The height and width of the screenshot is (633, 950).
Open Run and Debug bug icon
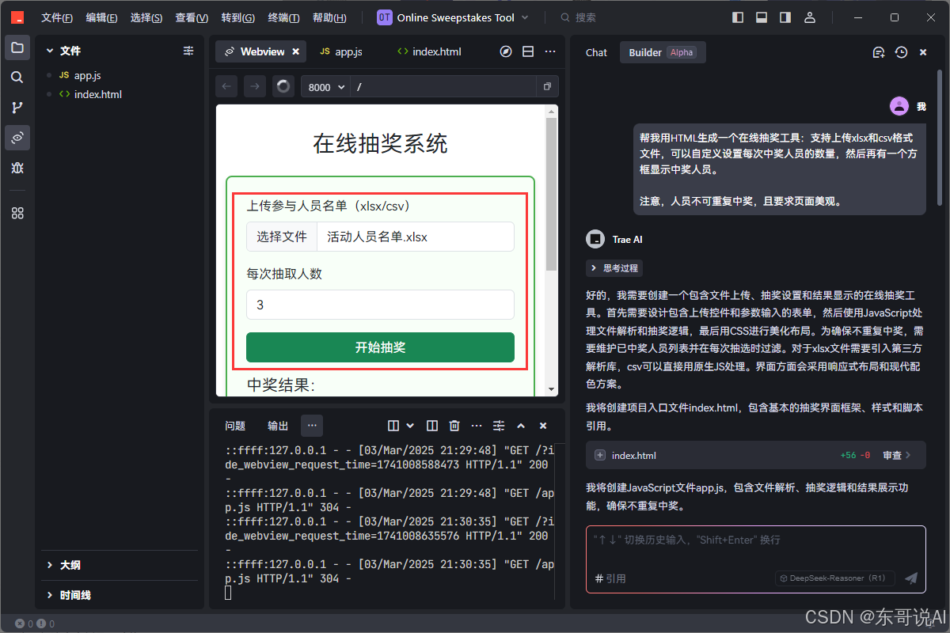[x=17, y=168]
